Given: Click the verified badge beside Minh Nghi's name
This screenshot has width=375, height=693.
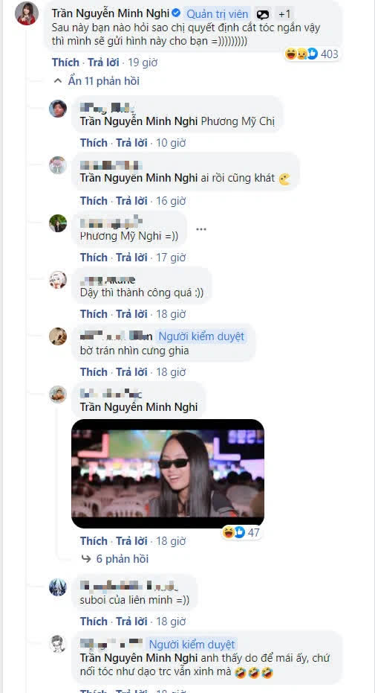Looking at the screenshot, I should point(175,13).
